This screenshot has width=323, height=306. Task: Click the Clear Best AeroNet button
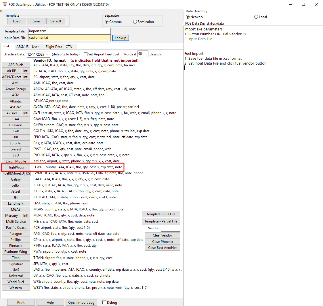pyautogui.click(x=163, y=248)
